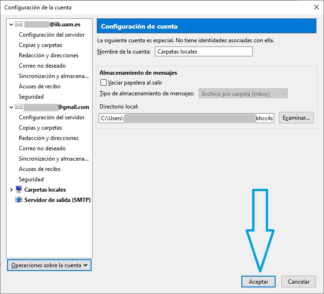Click the Examinar... browse button

[x=296, y=118]
